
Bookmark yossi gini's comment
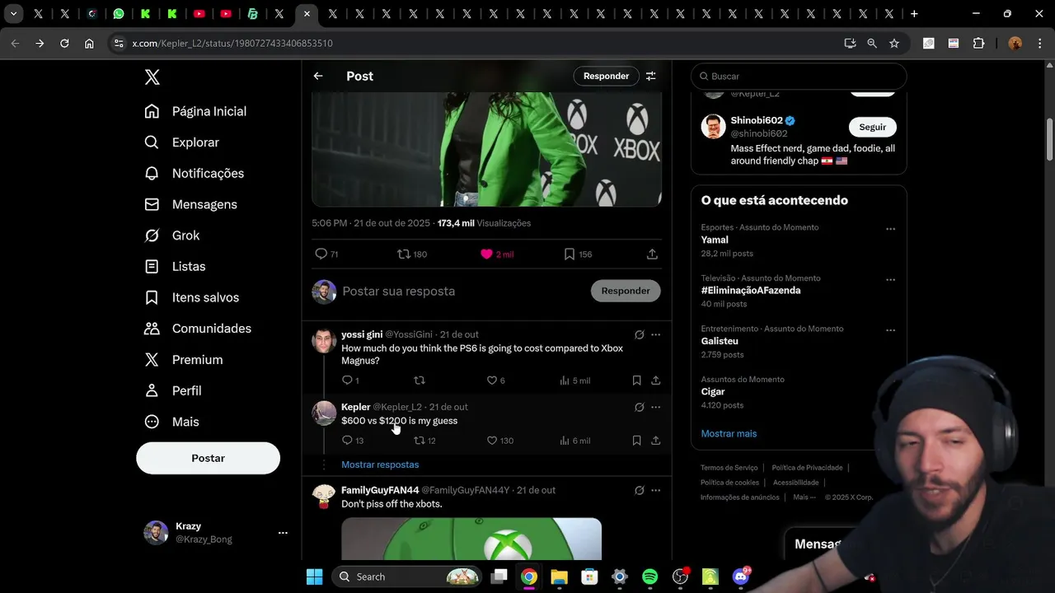(x=636, y=381)
